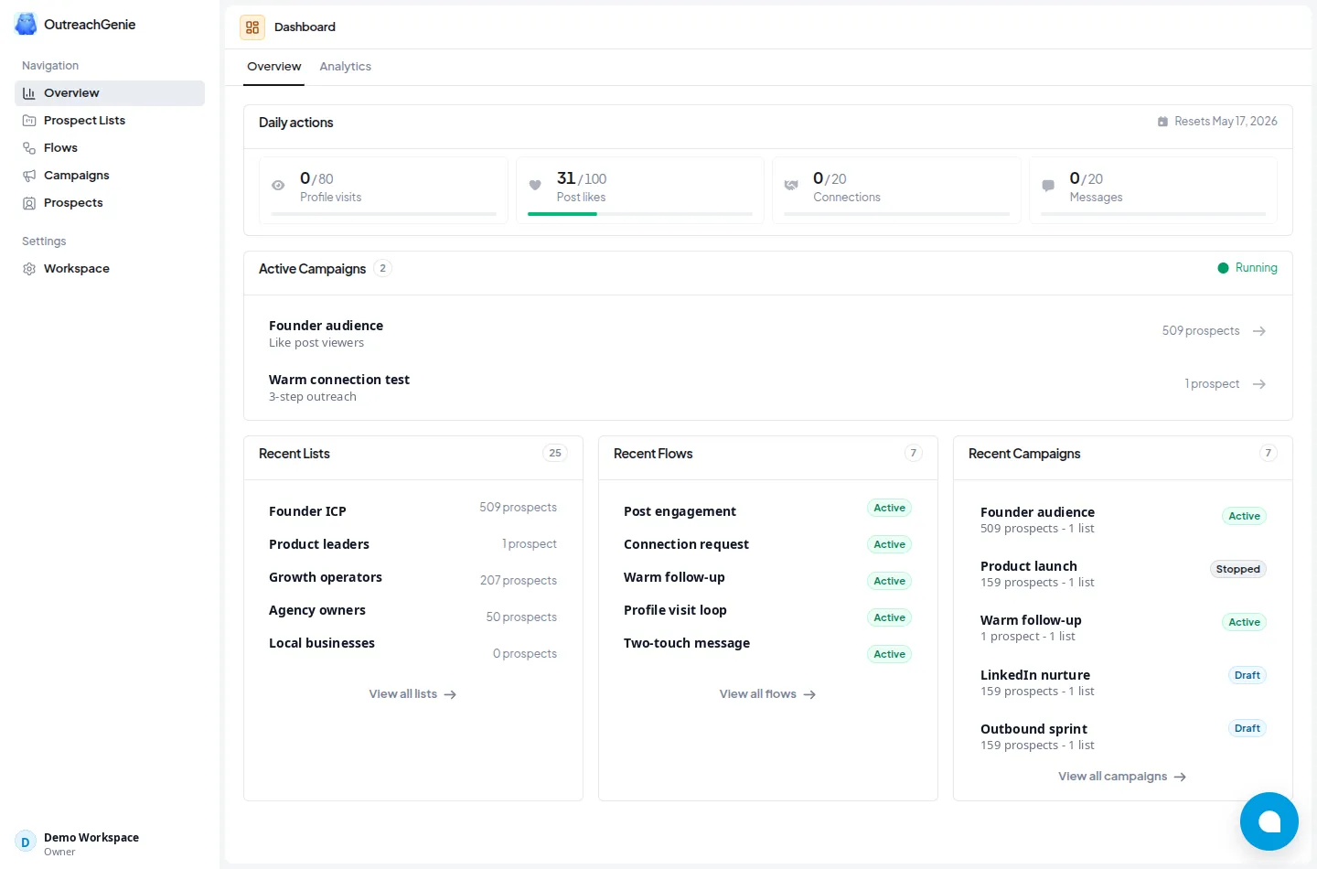This screenshot has width=1317, height=869.
Task: Click the OutreachGenie logo icon
Action: (x=26, y=24)
